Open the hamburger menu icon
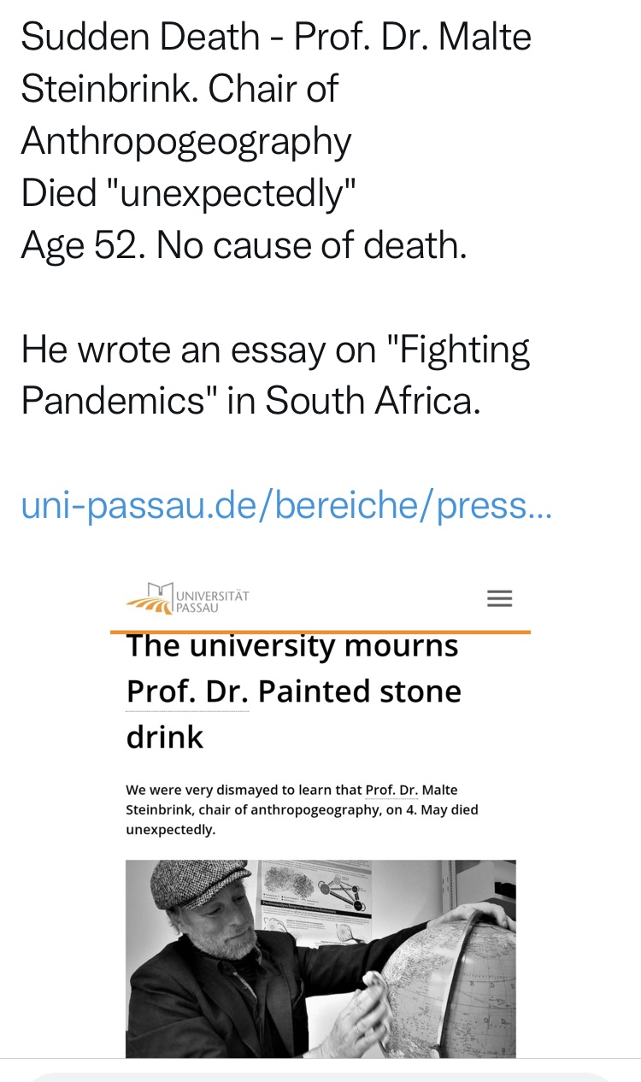This screenshot has height=1082, width=641. [x=499, y=598]
